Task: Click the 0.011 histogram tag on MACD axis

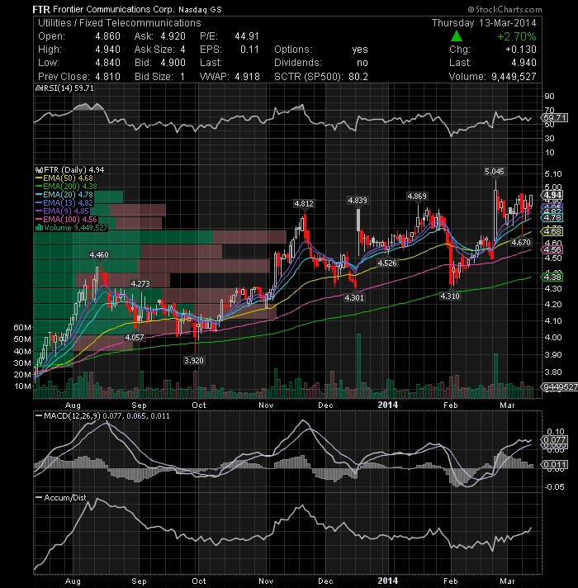Action: 555,465
